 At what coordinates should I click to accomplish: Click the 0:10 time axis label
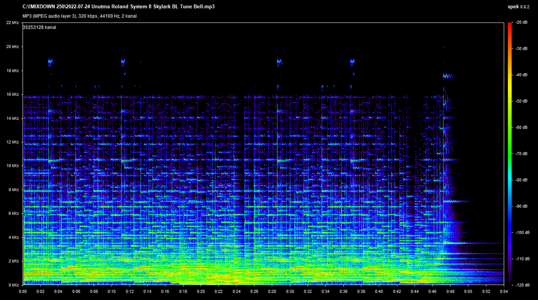[x=112, y=291]
